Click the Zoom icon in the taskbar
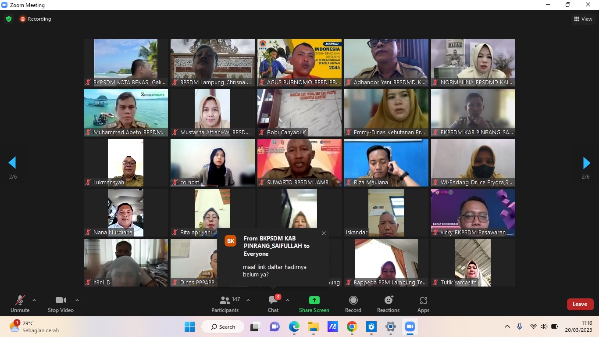599x337 pixels. pos(410,327)
